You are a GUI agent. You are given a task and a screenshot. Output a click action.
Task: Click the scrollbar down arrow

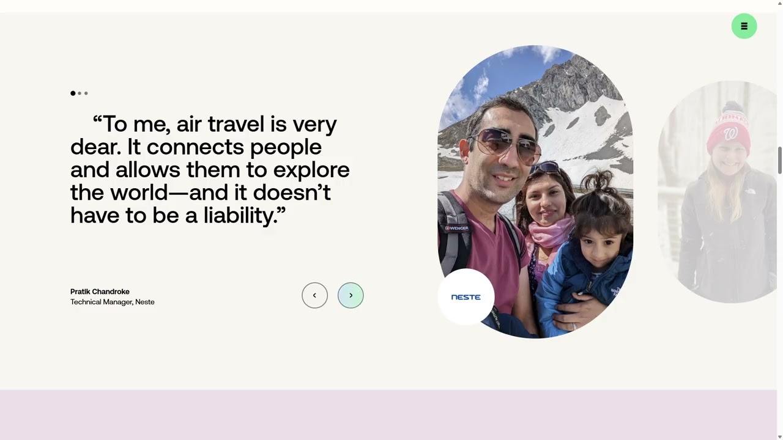click(x=780, y=436)
